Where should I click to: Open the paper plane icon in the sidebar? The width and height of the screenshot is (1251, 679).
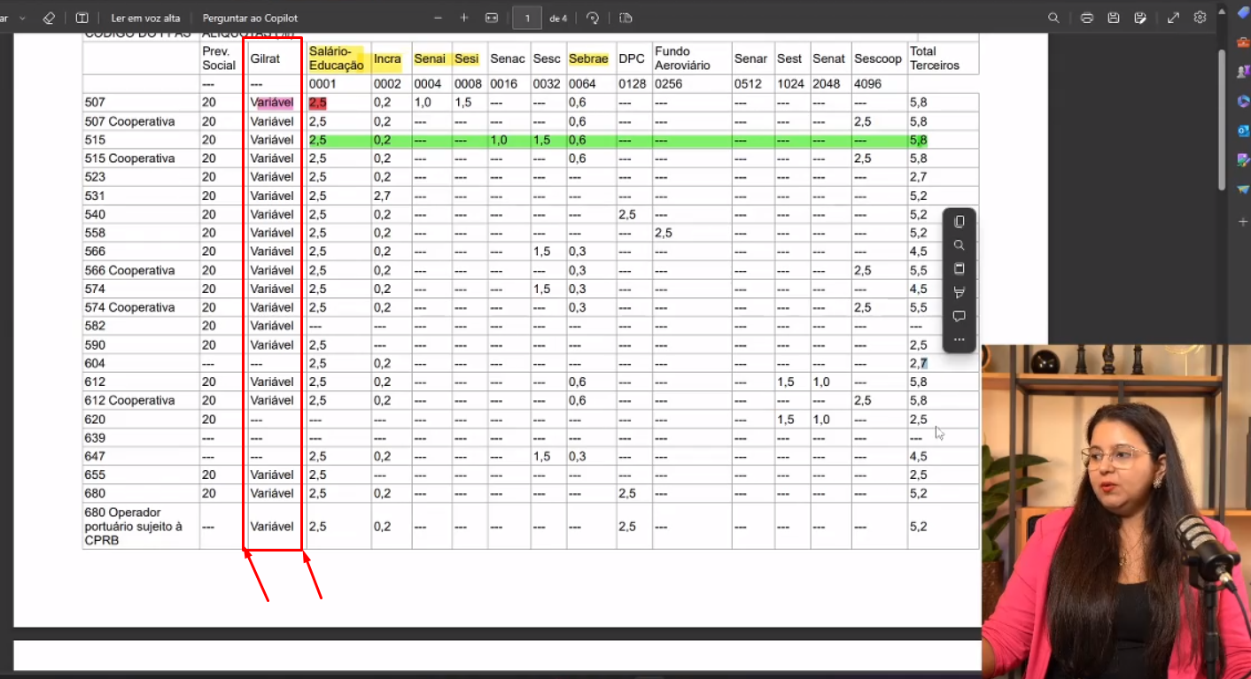click(1242, 189)
